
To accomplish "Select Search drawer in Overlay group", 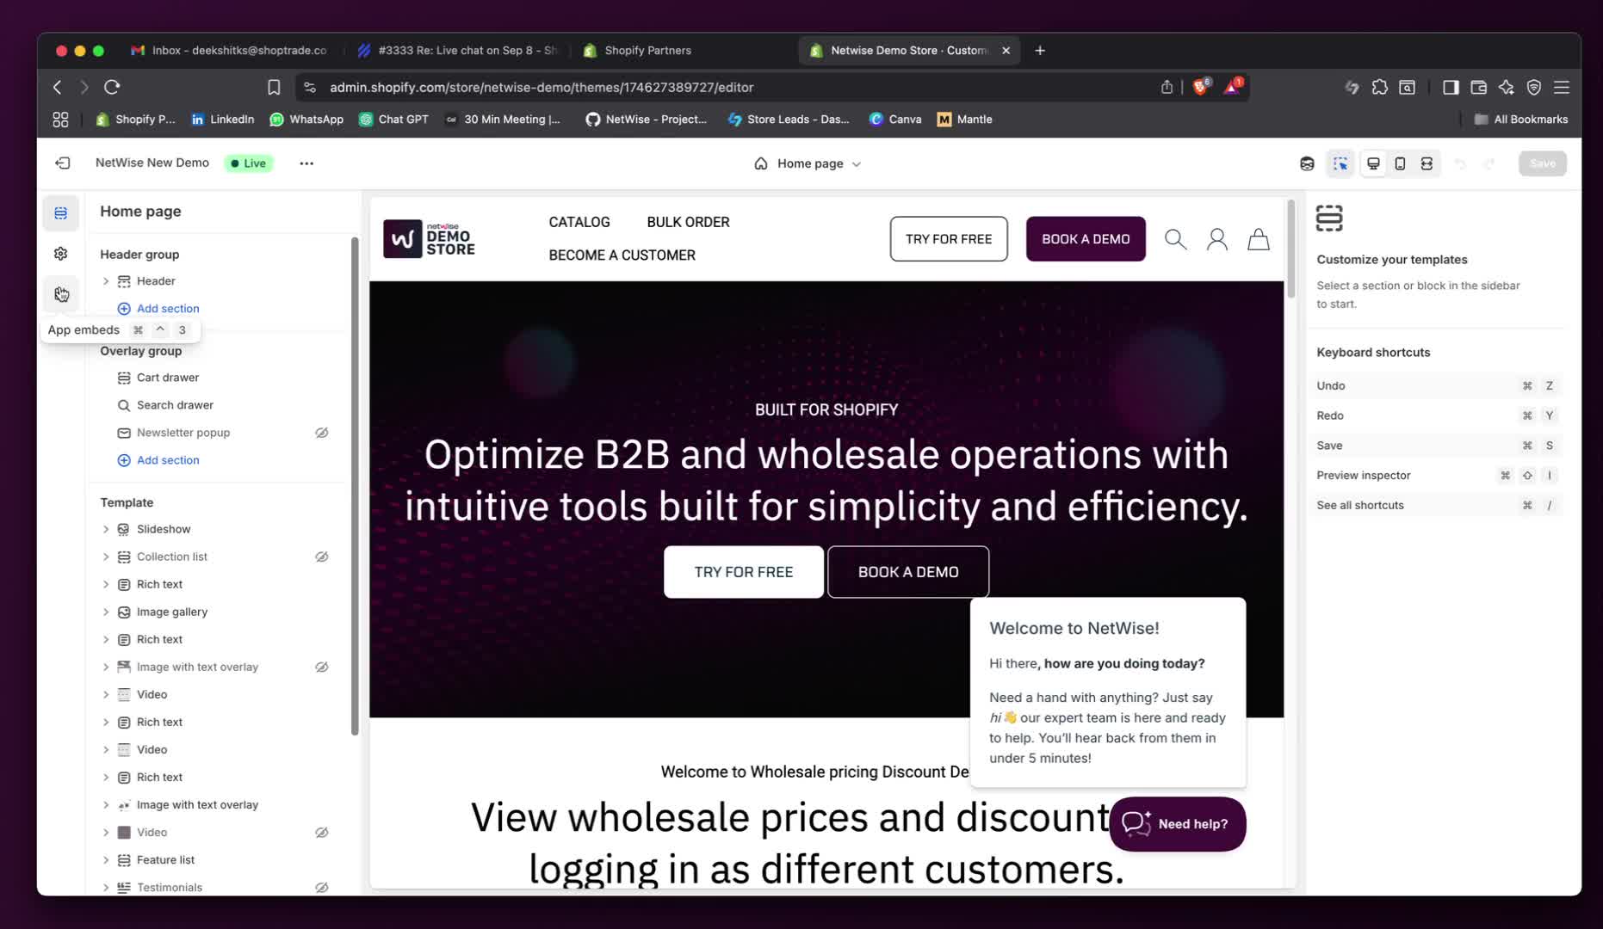I will (175, 405).
